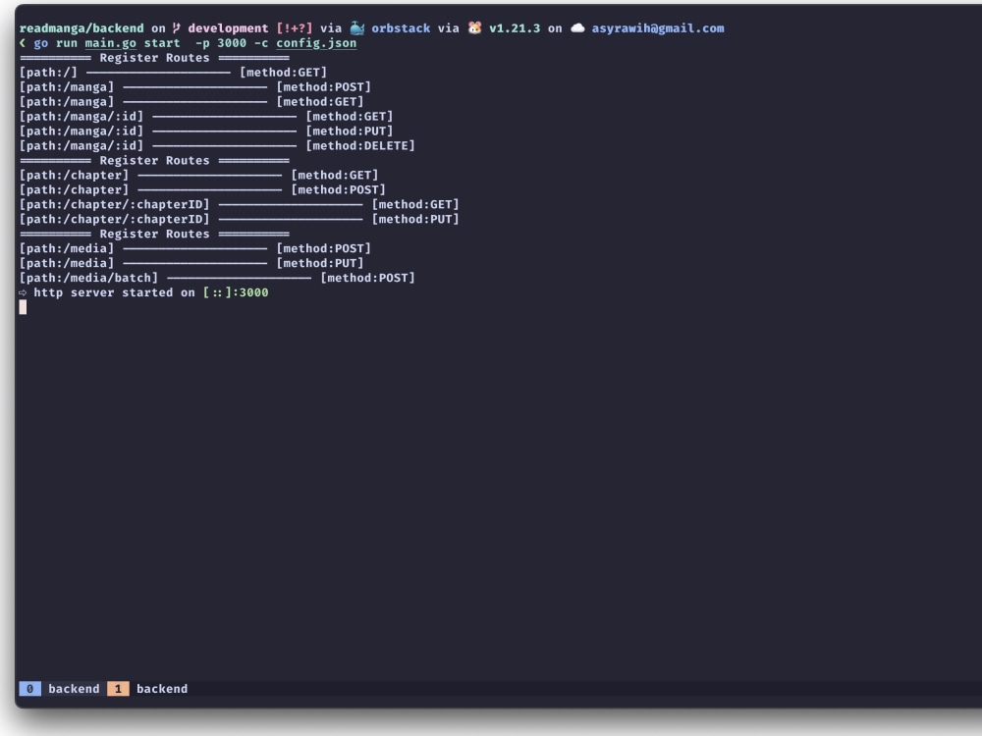
Task: Click the development branch name
Action: 228,28
